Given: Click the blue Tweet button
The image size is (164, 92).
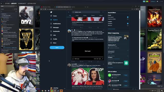Looking at the screenshot, I should 57,48.
